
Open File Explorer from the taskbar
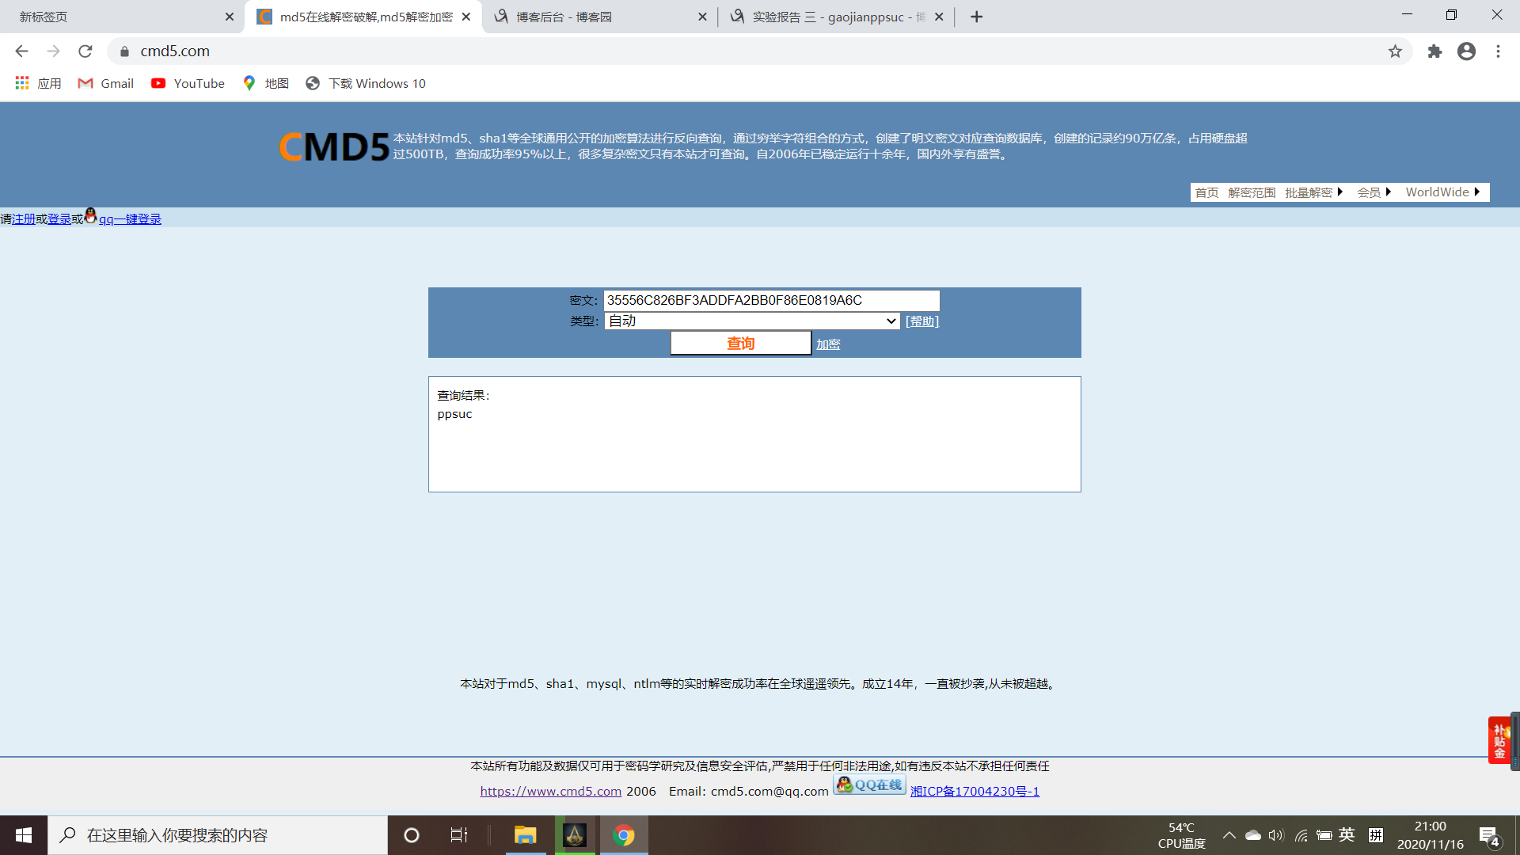tap(525, 835)
